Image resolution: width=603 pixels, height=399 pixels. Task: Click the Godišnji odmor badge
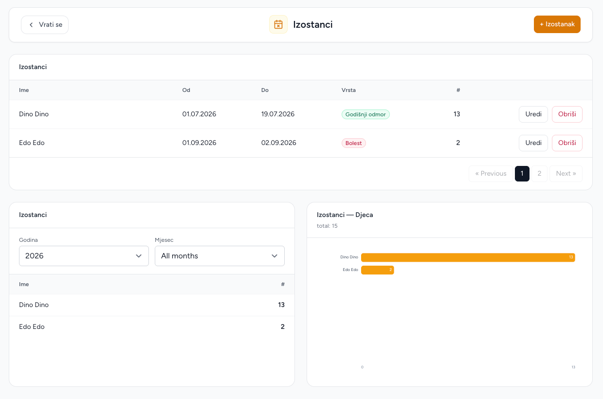click(365, 114)
